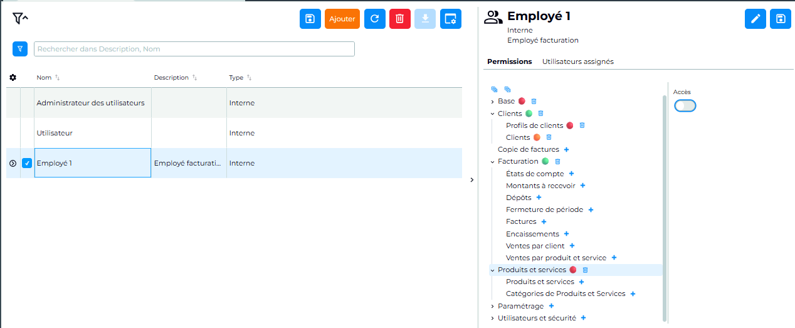Select Catégories de Produits et Services item
The width and height of the screenshot is (795, 328).
pyautogui.click(x=566, y=294)
